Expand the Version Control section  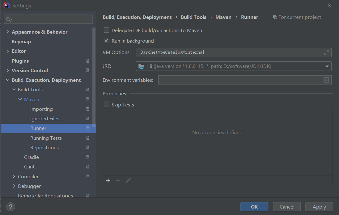(8, 70)
